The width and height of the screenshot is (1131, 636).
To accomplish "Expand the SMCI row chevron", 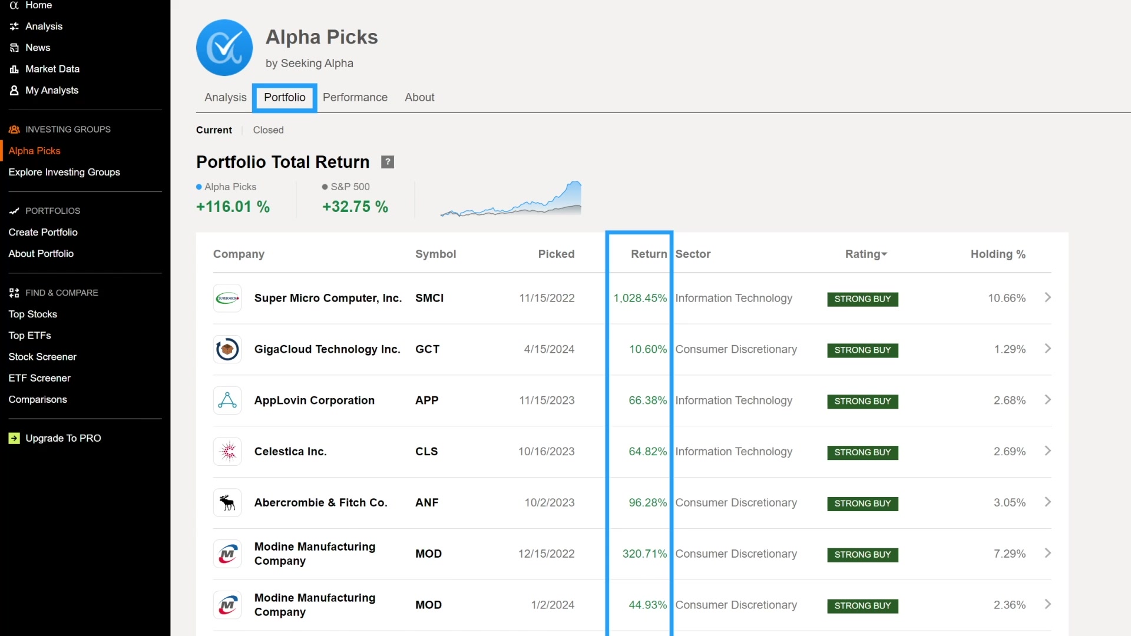I will [x=1047, y=297].
